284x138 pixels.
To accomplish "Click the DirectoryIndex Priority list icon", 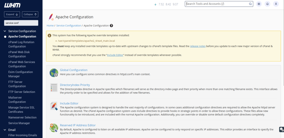I will click(54, 88).
